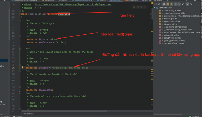
Task: Click the sort alphabetically icon
Action: 159,4
